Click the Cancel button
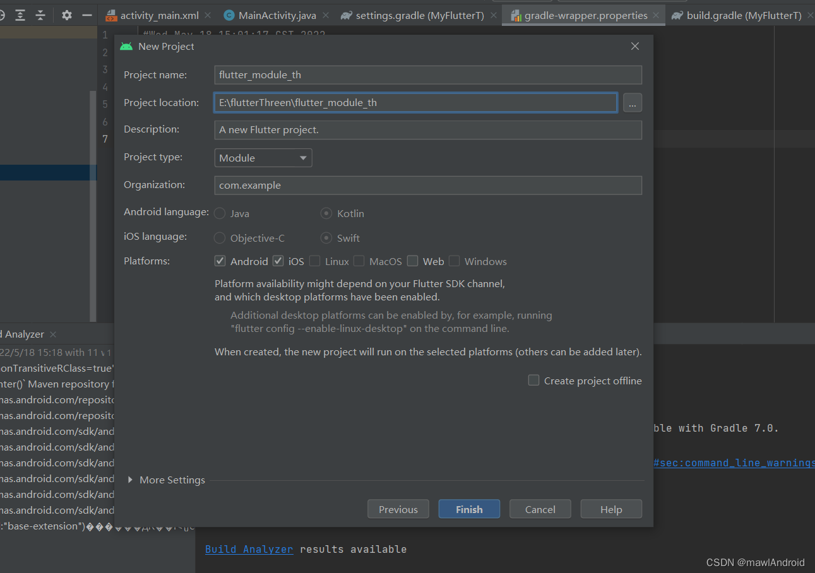 point(540,509)
